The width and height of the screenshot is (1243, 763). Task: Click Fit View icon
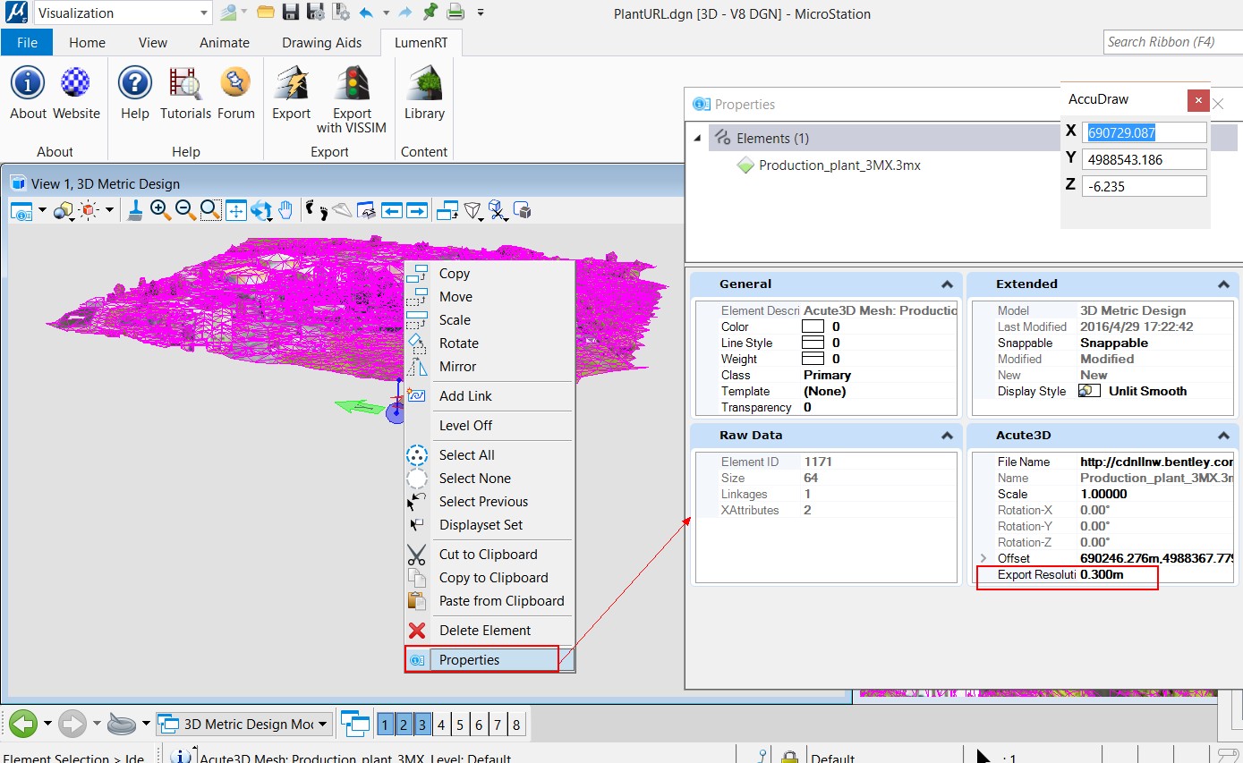tap(235, 210)
